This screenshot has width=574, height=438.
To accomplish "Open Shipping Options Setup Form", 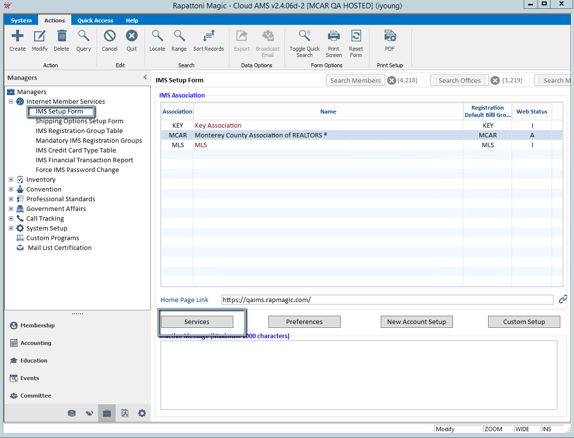I will [80, 121].
